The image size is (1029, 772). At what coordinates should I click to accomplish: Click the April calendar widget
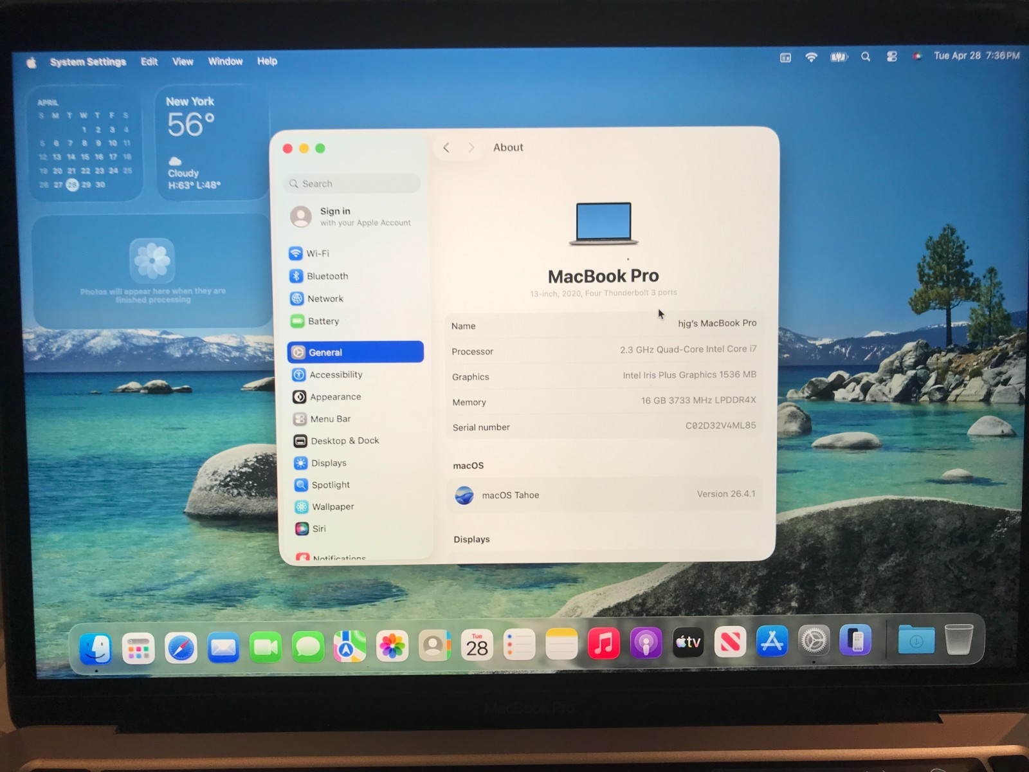(x=84, y=144)
